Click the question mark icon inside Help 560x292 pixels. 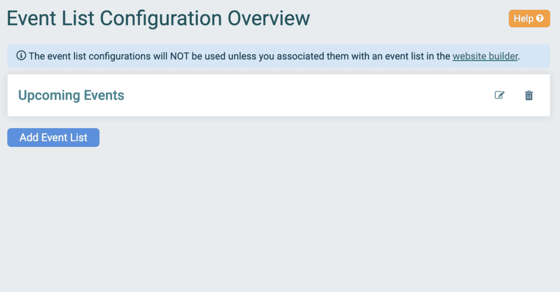click(x=540, y=18)
